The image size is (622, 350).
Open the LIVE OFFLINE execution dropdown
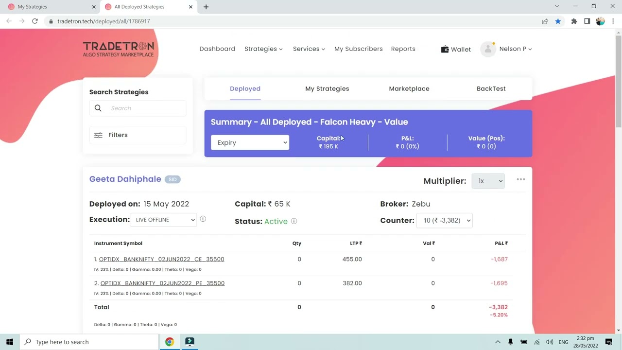point(163,220)
